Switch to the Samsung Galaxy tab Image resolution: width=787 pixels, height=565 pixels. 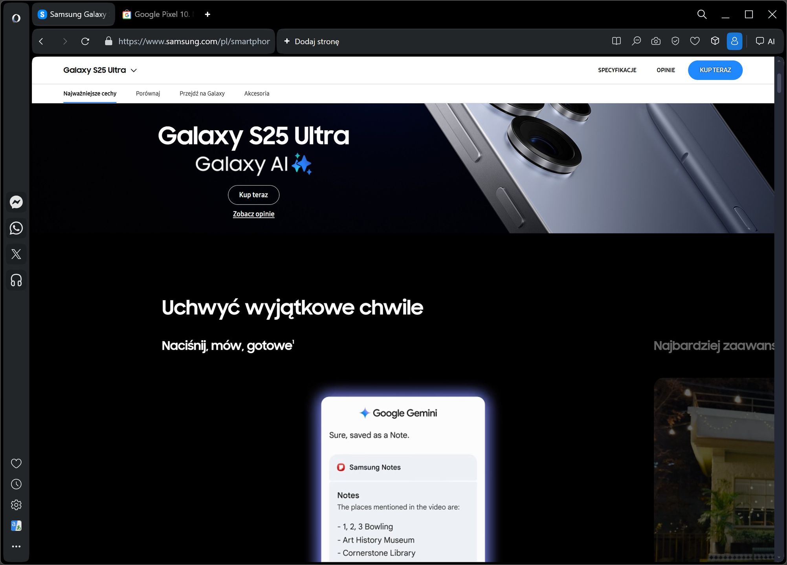(73, 15)
